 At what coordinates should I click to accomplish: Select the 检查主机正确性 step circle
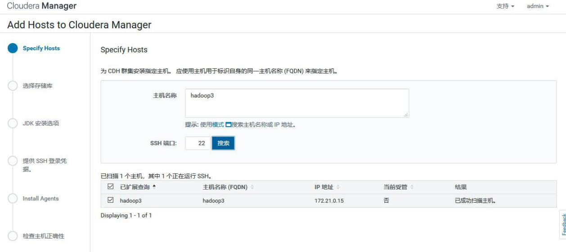point(13,236)
